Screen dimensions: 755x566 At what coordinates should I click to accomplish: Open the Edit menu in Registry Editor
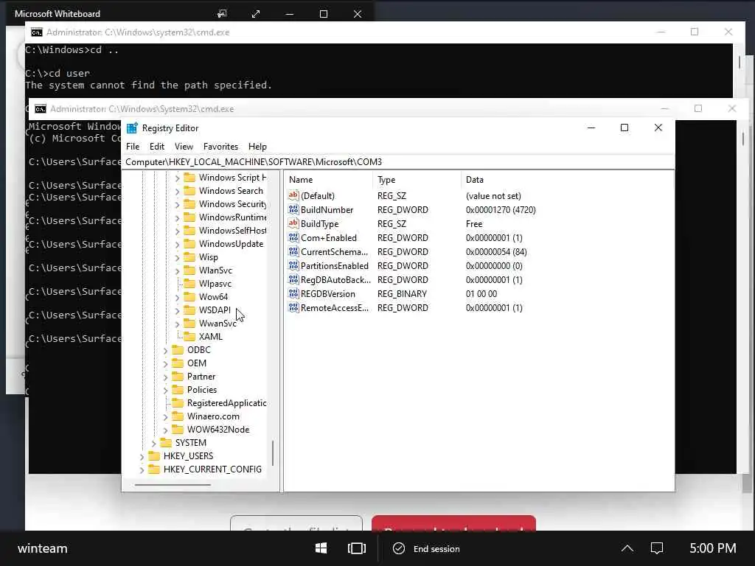pos(157,147)
